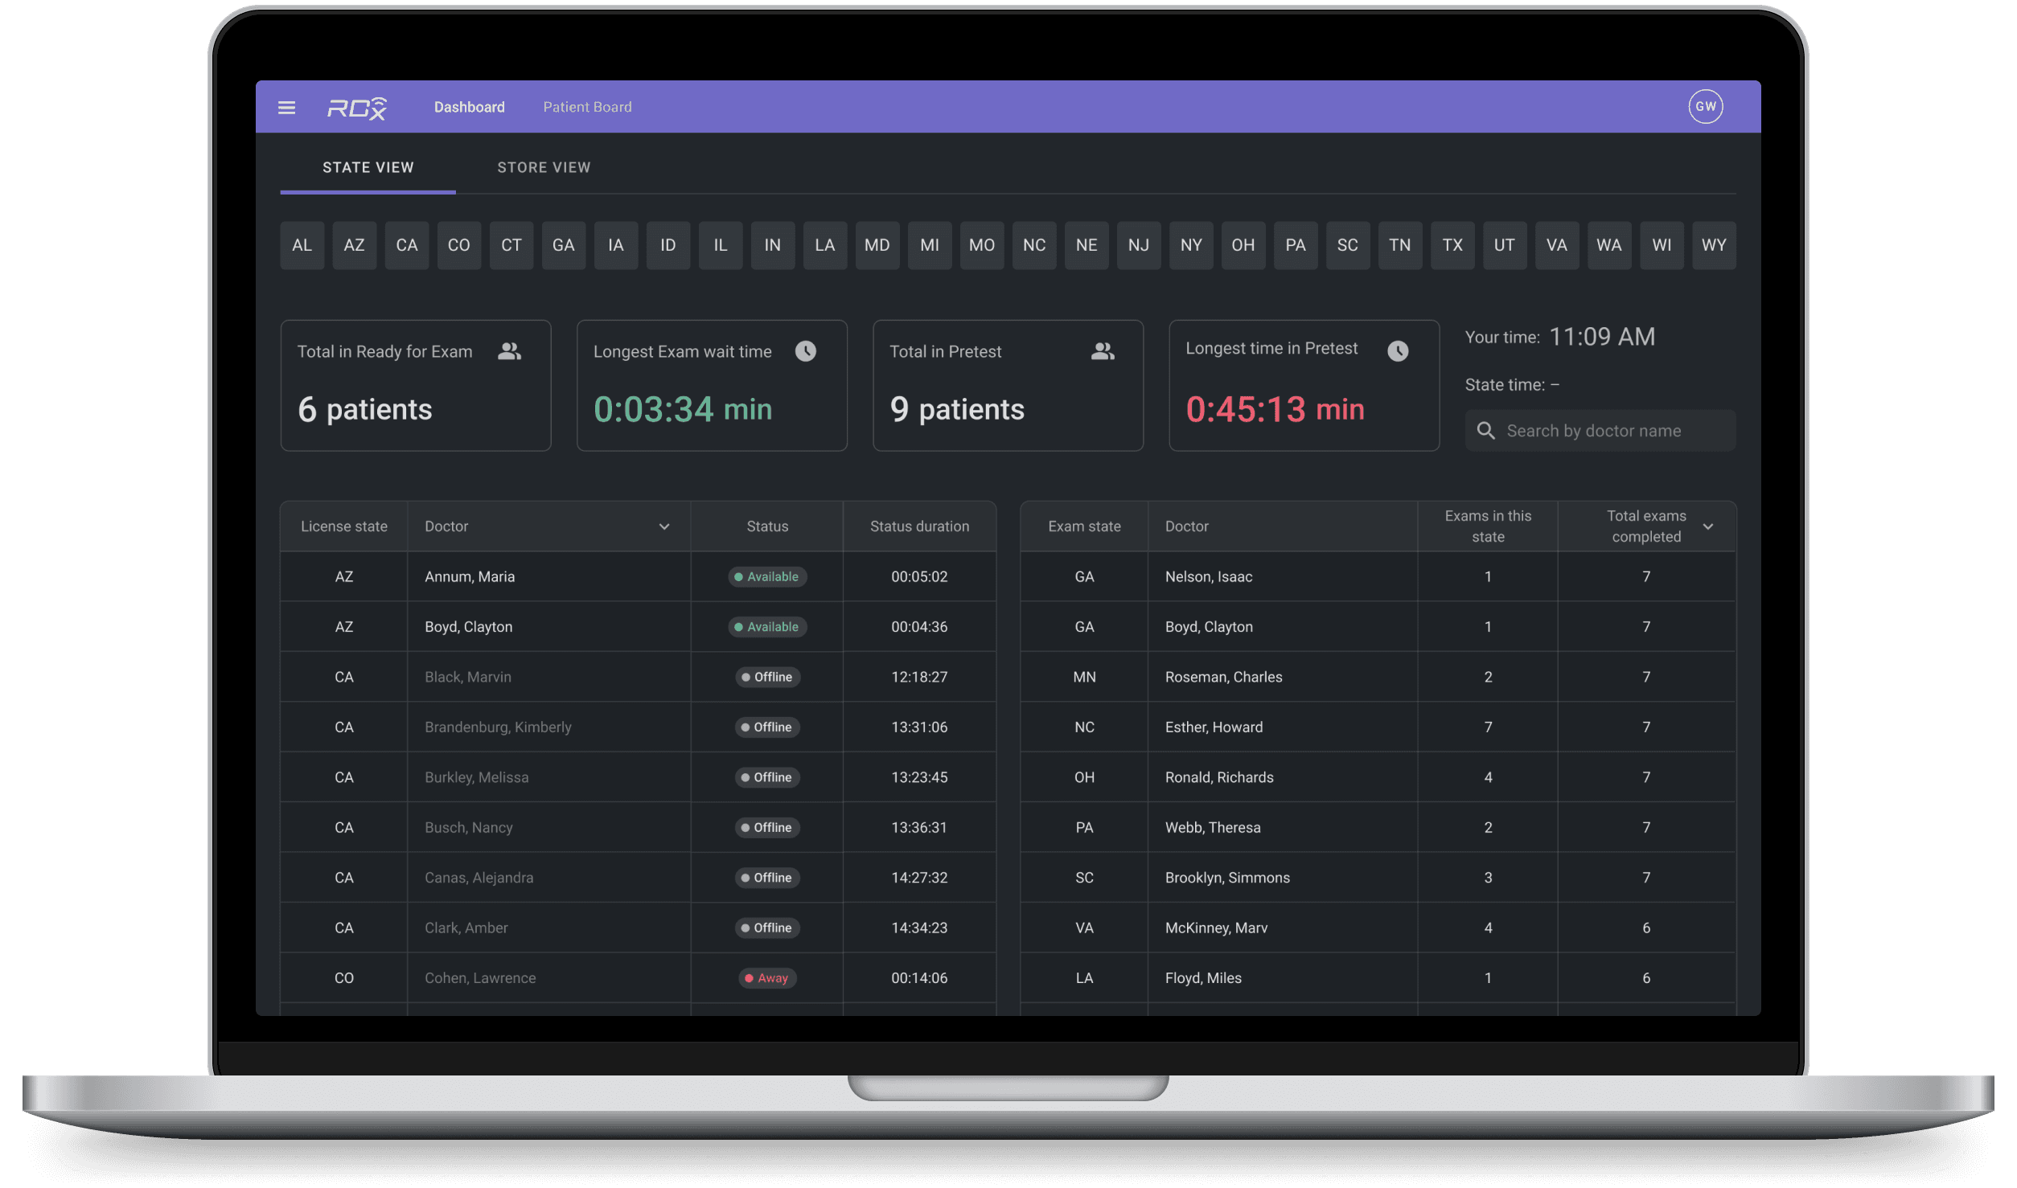
Task: Focus the Search by doctor name field
Action: [1608, 431]
